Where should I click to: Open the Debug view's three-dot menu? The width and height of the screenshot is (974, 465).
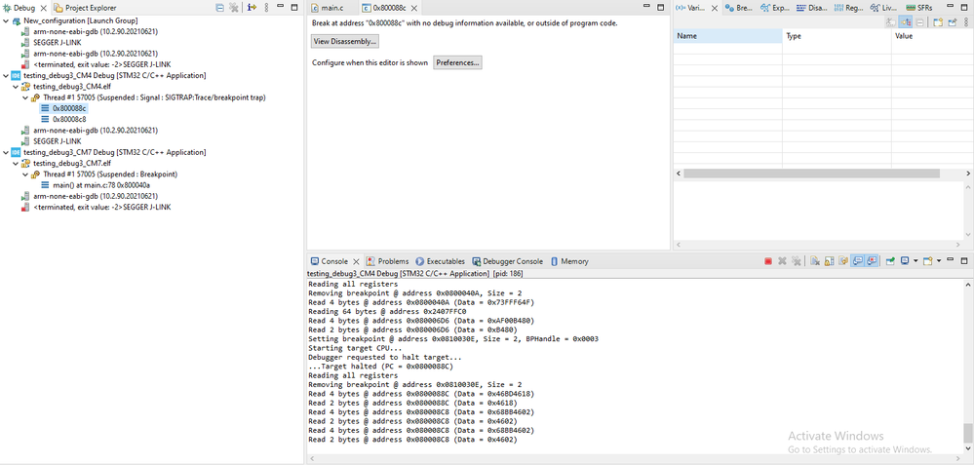(266, 8)
